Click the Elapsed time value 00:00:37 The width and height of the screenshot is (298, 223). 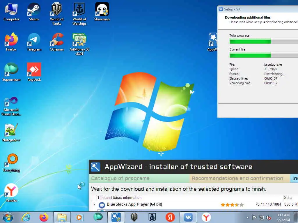tap(271, 78)
